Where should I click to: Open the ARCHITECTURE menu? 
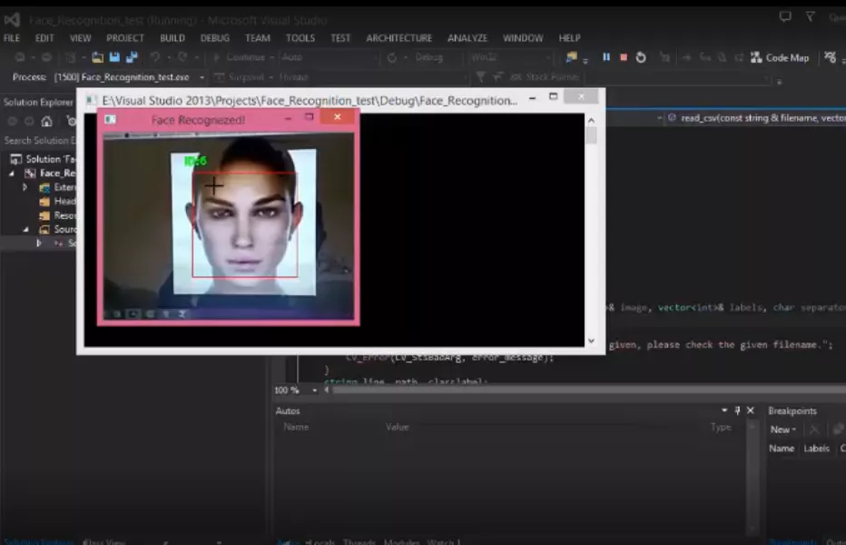[398, 38]
